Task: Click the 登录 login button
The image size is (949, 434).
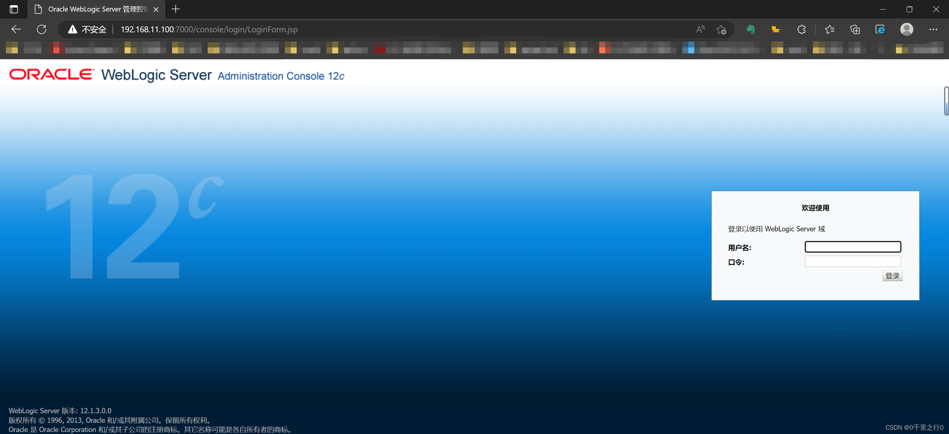Action: point(892,275)
